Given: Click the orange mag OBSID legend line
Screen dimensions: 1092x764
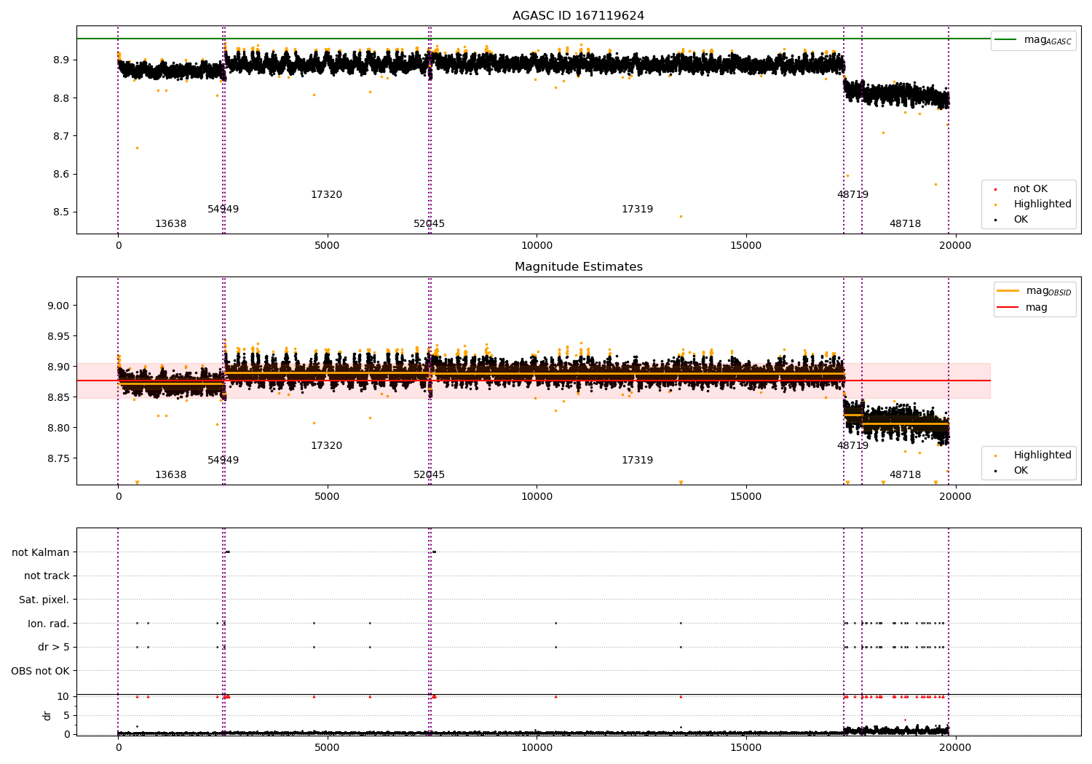Looking at the screenshot, I should pos(1008,291).
